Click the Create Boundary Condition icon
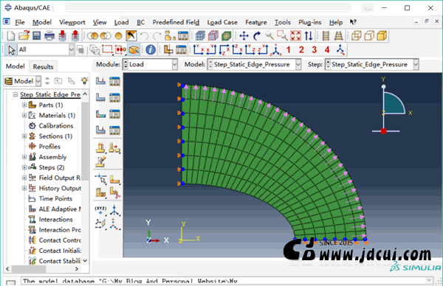443x286 pixels. pos(100,97)
